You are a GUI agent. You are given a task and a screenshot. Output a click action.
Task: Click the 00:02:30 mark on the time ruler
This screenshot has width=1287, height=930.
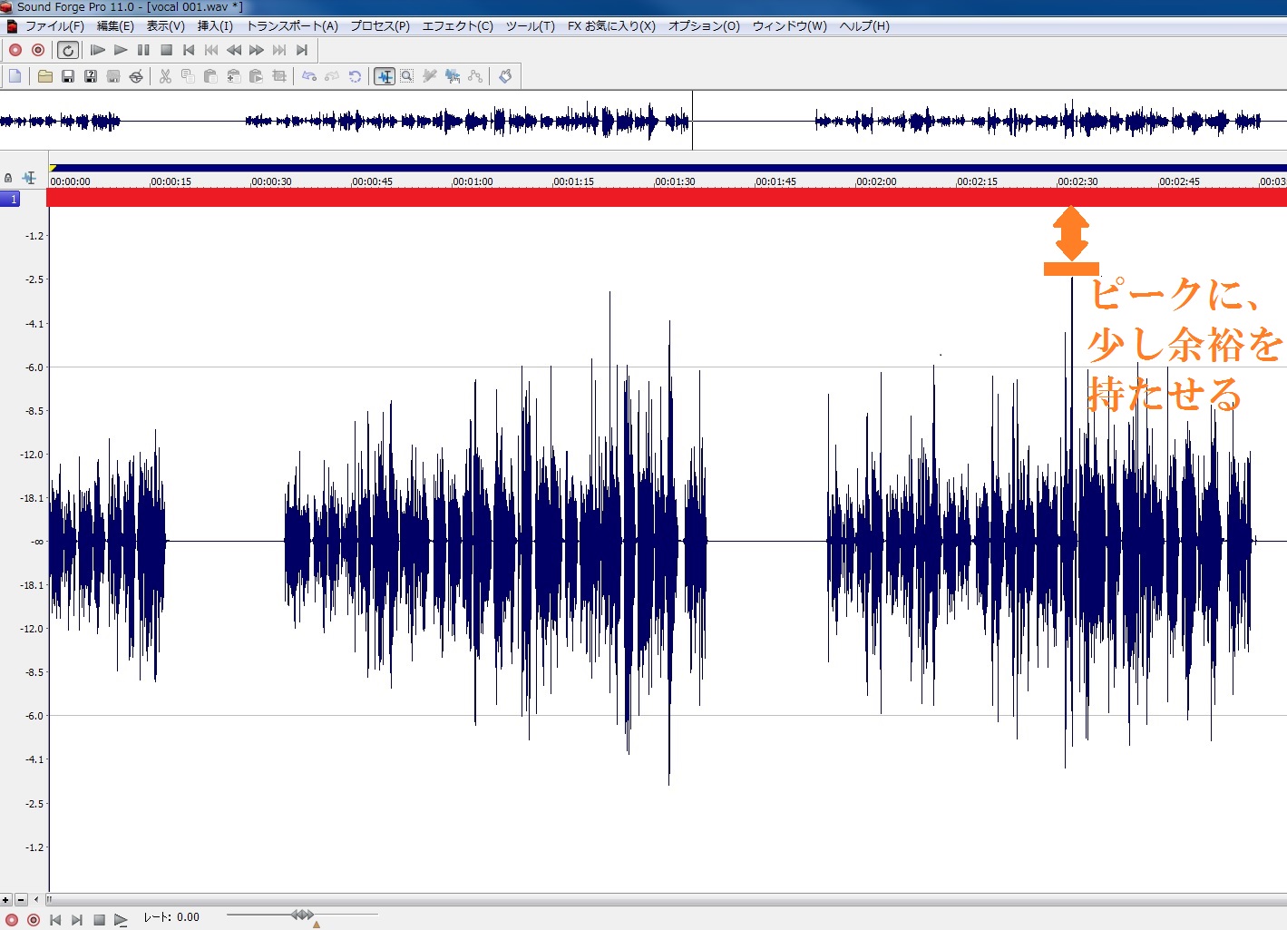pyautogui.click(x=1077, y=181)
